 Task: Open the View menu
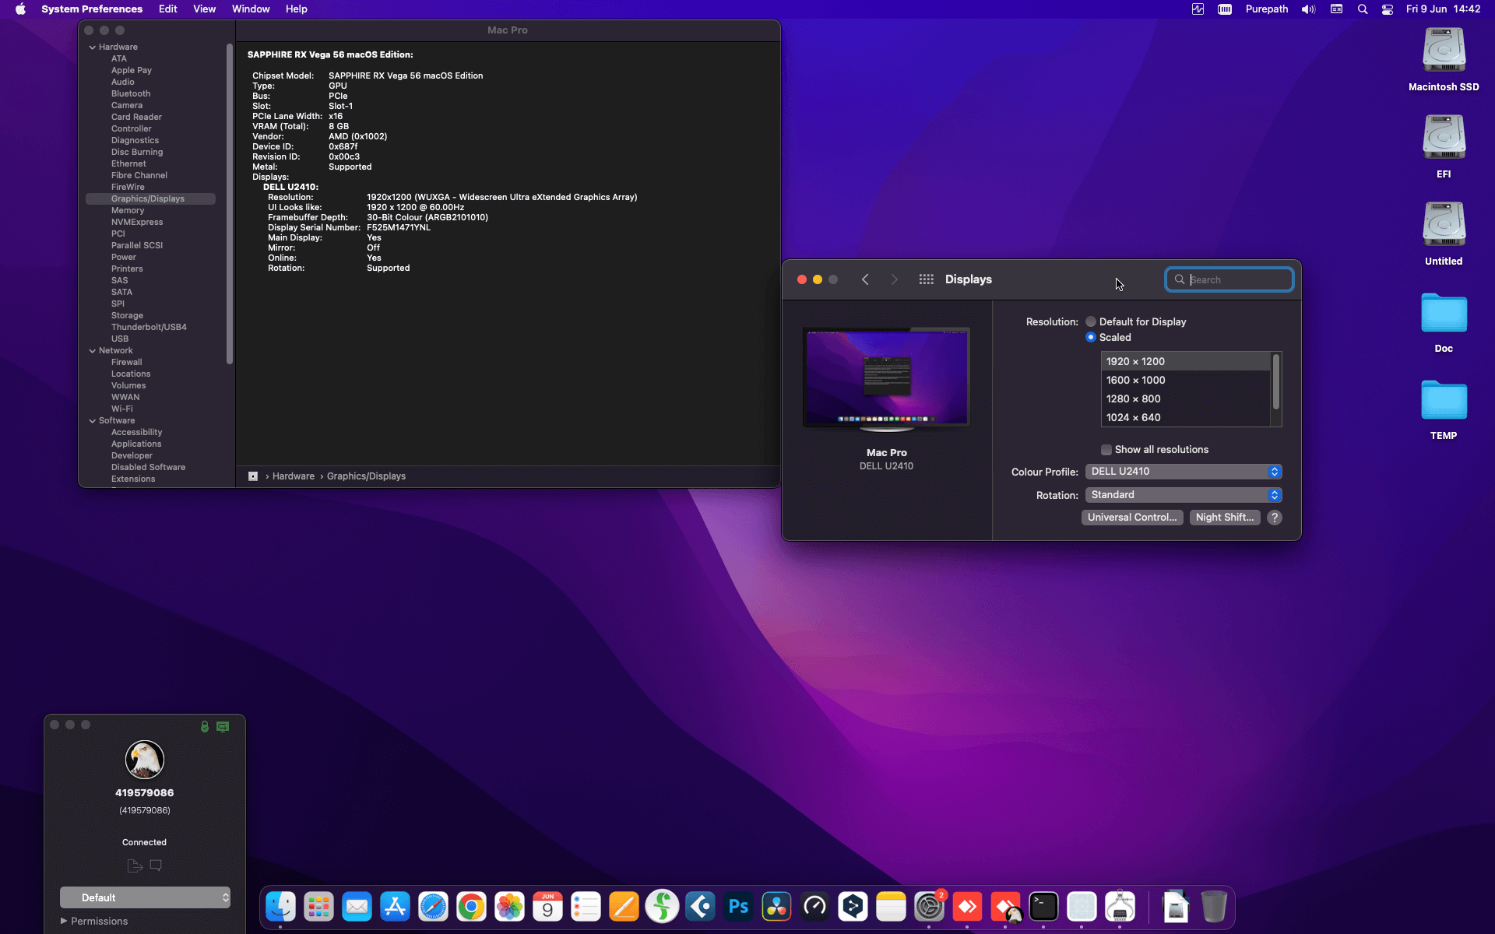point(204,9)
